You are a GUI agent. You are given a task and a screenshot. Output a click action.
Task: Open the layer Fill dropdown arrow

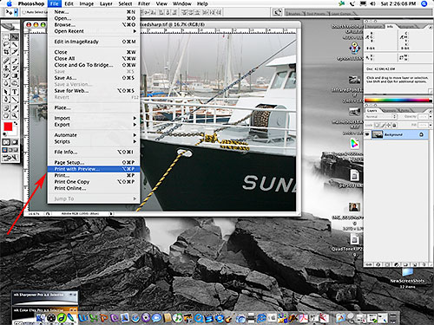click(x=430, y=125)
